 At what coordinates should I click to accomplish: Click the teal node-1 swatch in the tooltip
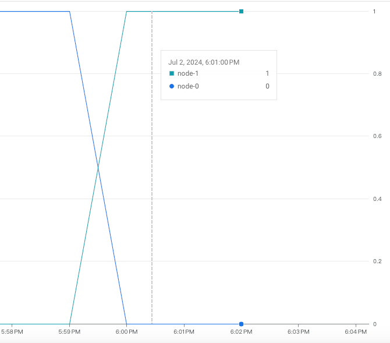click(172, 73)
